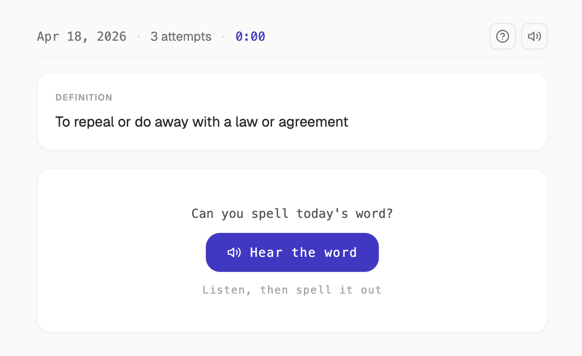582x356 pixels.
Task: Click 'Listen, then spell it out' hint text
Action: 292,290
